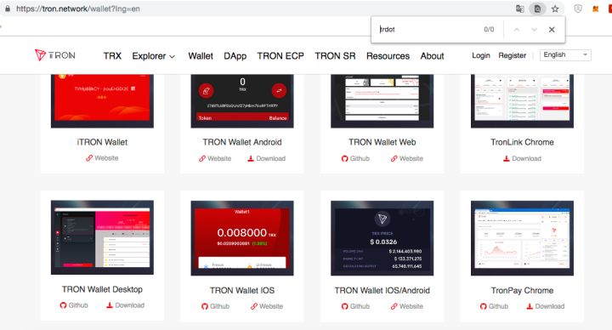
Task: Click TronPay Chrome Download link
Action: [545, 306]
